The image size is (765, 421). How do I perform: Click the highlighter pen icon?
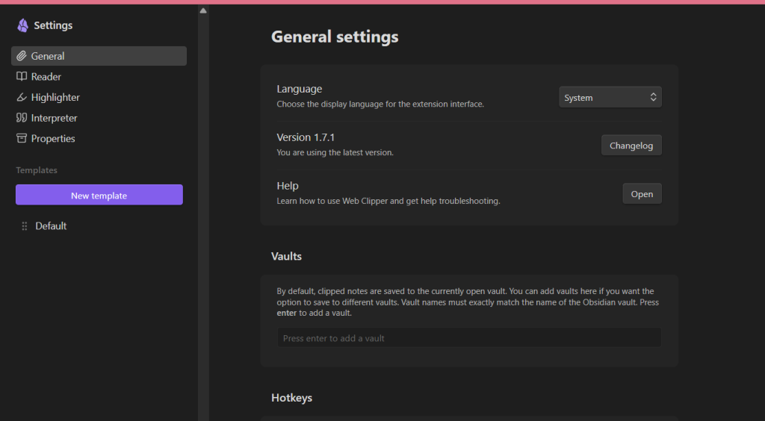[22, 98]
